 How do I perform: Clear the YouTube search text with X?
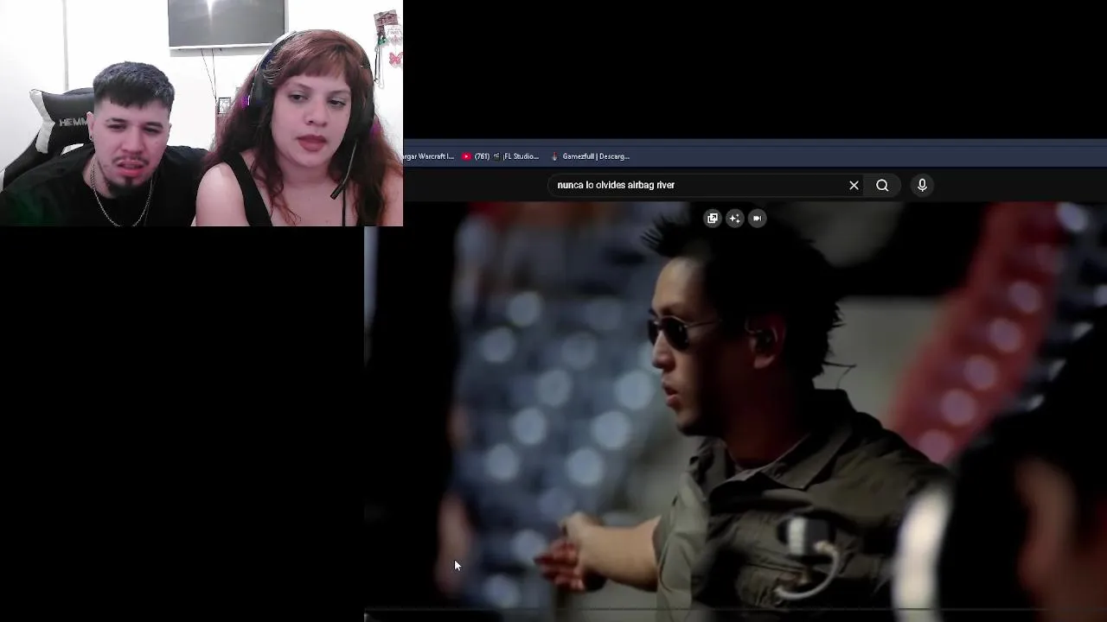click(x=854, y=185)
